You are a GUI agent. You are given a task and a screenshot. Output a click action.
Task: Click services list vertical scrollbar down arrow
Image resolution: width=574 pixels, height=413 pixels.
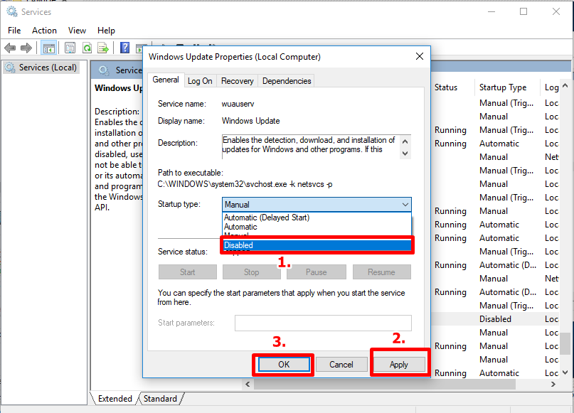(x=565, y=372)
